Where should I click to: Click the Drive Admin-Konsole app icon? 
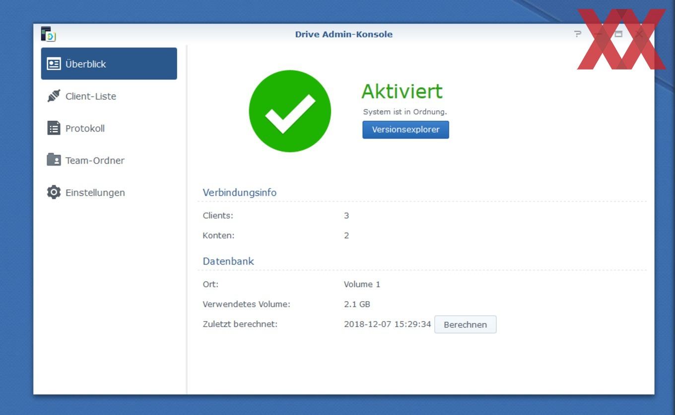click(x=48, y=34)
